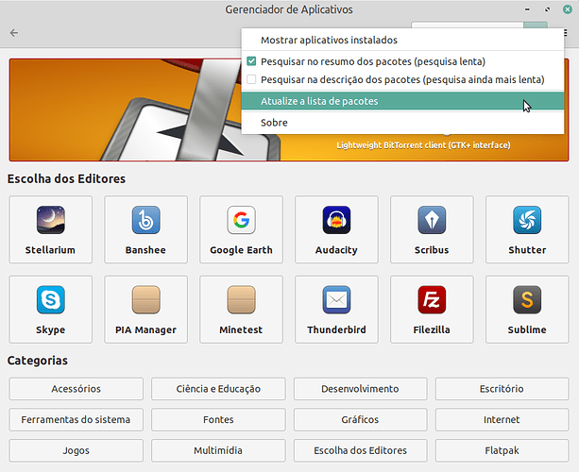The height and width of the screenshot is (472, 579).
Task: Open the Gráficos category
Action: tap(361, 419)
